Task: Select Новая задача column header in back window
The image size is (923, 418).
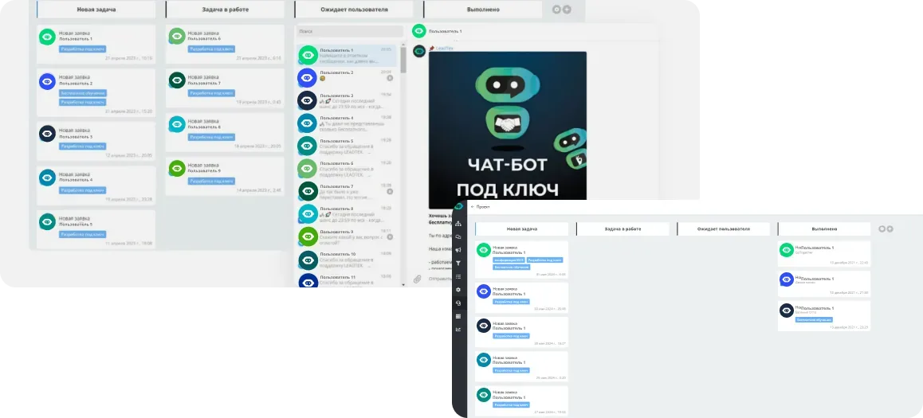Action: (96, 10)
